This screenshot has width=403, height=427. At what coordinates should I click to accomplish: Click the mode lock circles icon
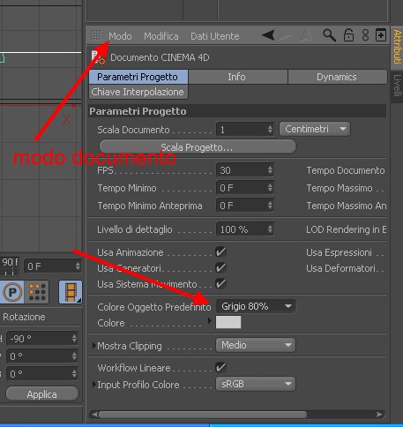click(365, 35)
